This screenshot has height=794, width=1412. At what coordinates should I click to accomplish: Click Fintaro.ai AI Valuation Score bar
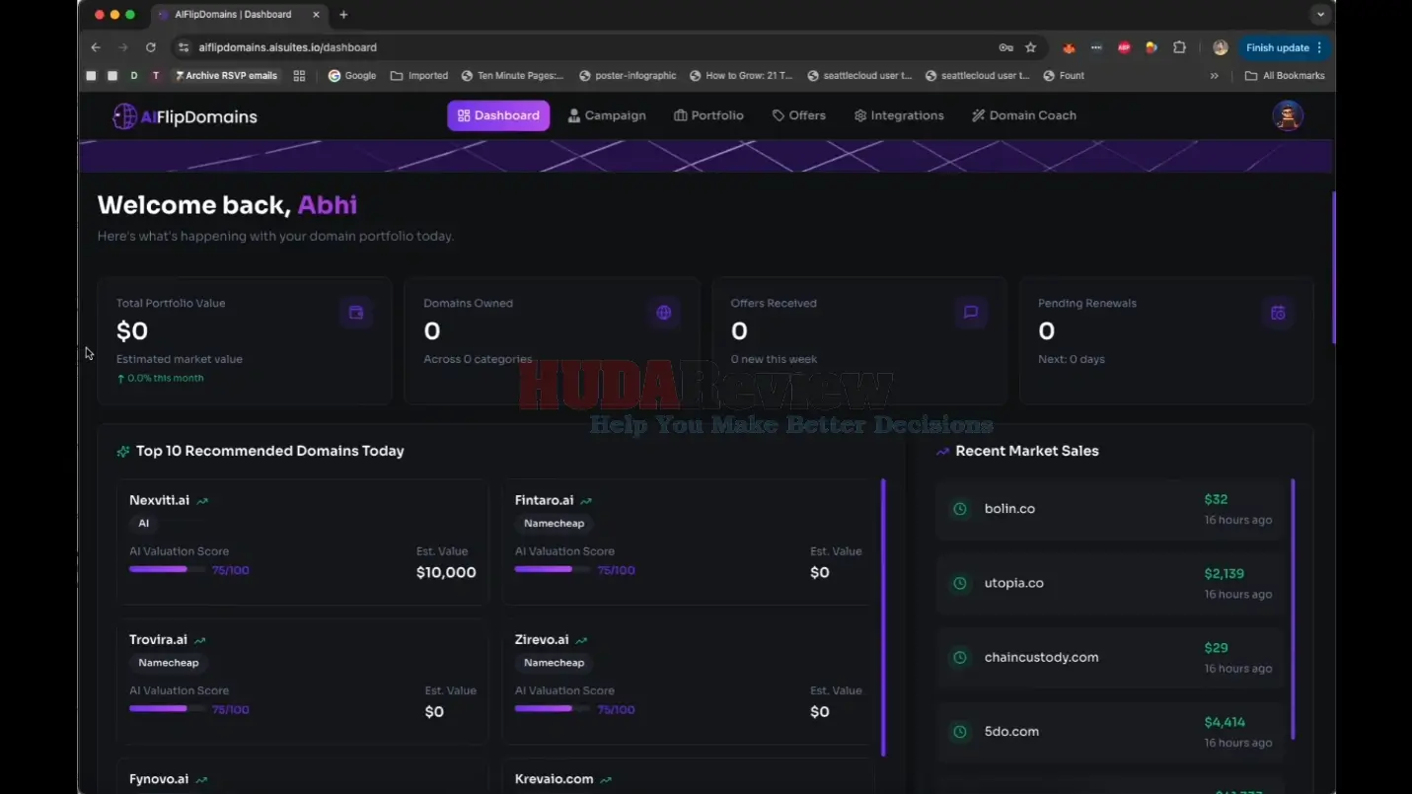(x=554, y=569)
